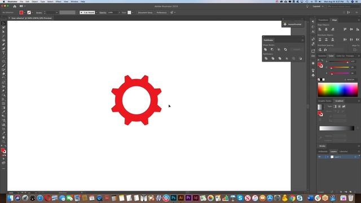Screen dimensions: 361x203
Task: Click the Preferences button
Action: pos(162,12)
